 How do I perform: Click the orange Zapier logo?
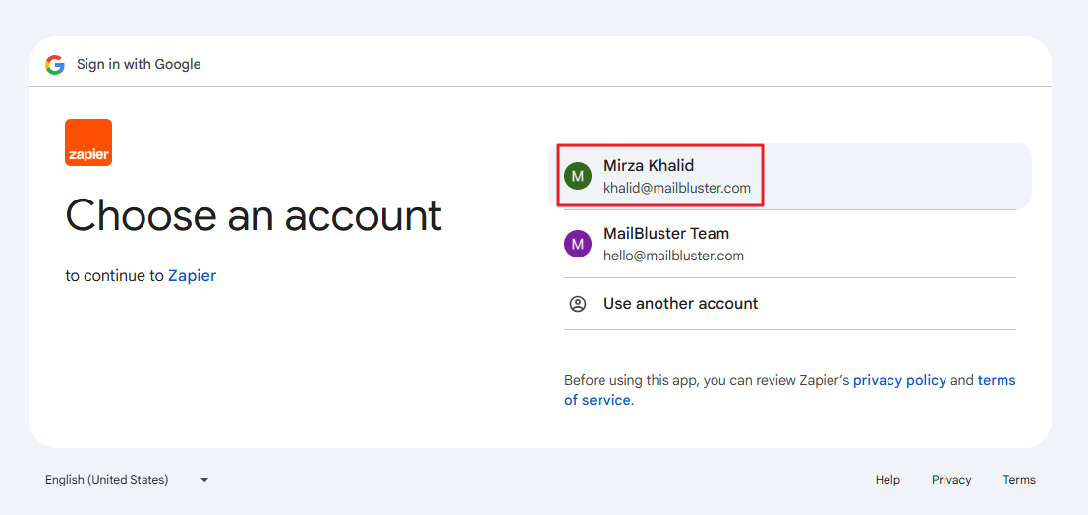[88, 143]
